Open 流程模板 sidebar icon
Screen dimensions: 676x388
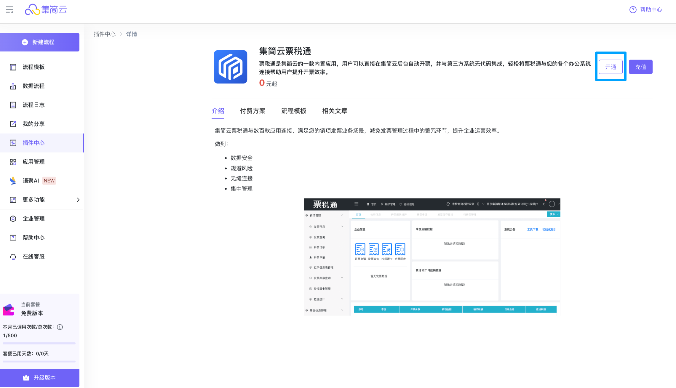click(x=13, y=67)
